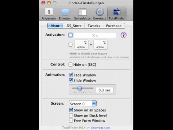The width and height of the screenshot is (173, 130).
Task: Open the Etiketten preferences pane
Action: click(65, 14)
